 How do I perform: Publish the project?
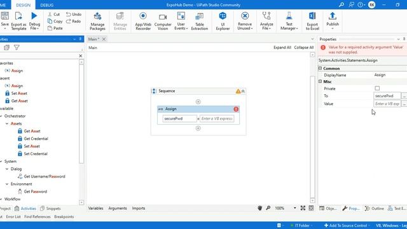click(333, 21)
